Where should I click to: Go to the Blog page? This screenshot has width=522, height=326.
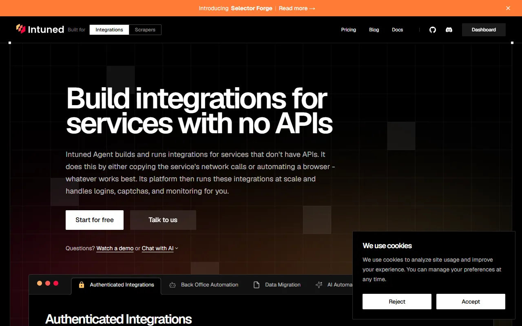point(374,30)
